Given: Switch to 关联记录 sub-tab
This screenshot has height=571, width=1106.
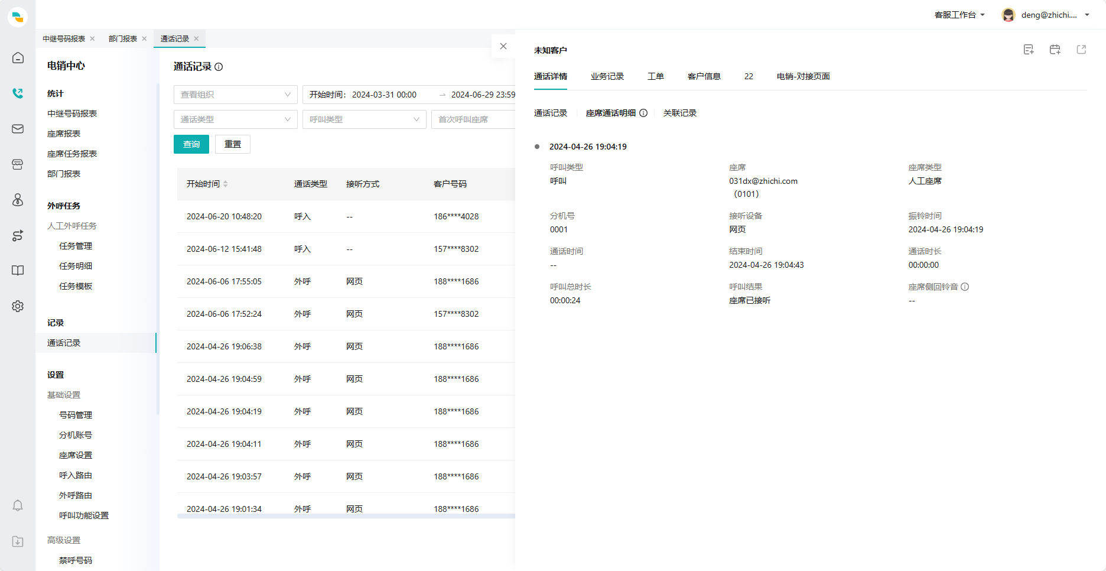Looking at the screenshot, I should click(x=680, y=113).
